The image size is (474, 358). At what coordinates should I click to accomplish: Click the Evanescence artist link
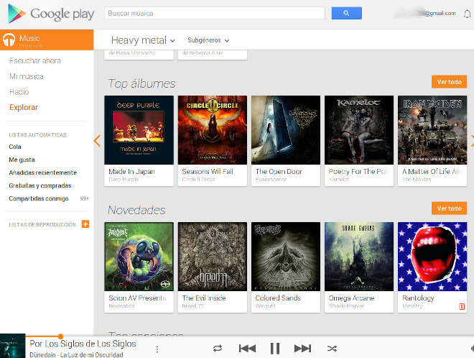coord(271,180)
